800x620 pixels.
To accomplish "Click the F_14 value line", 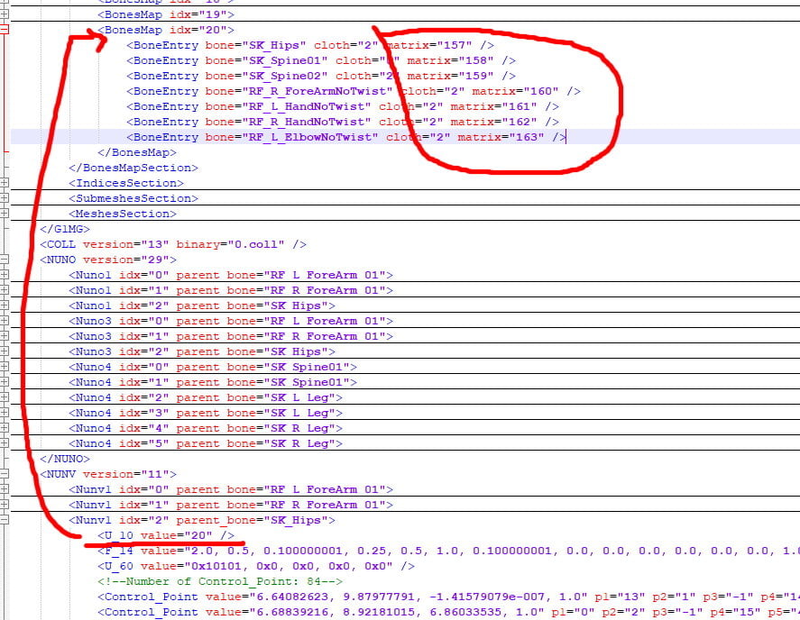I will pos(361,551).
